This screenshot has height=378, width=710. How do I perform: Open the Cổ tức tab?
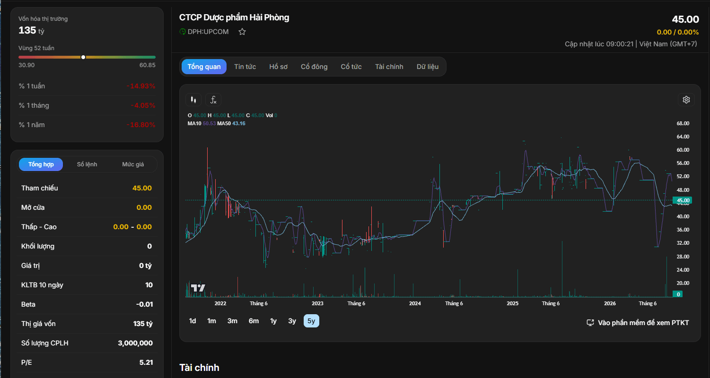351,67
